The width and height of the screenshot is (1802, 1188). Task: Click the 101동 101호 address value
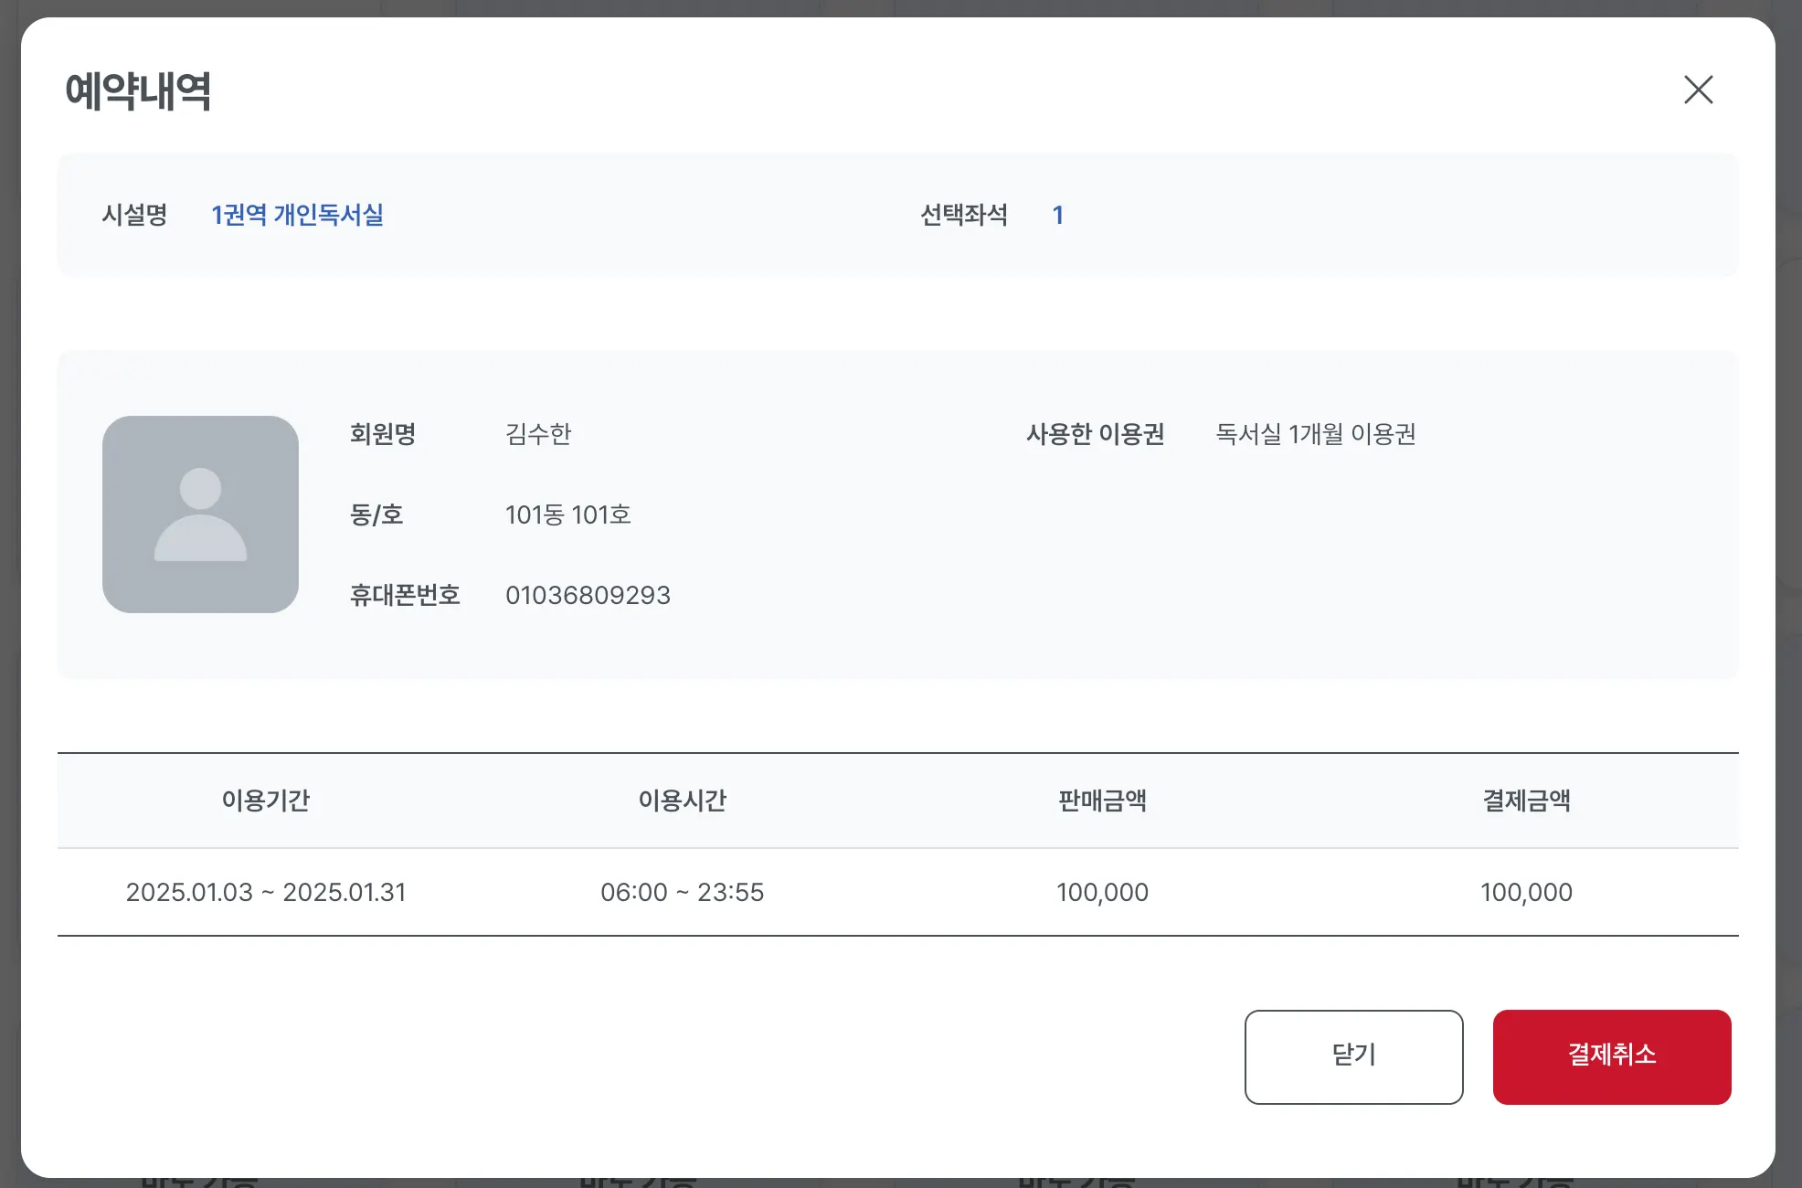[567, 514]
